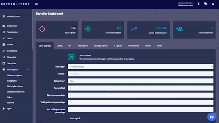This screenshot has width=219, height=123.
Task: Click the Dashboard sidebar icon
Action: click(x=4, y=26)
